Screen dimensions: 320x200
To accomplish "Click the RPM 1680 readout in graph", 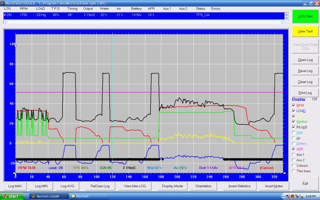I will pyautogui.click(x=27, y=168).
